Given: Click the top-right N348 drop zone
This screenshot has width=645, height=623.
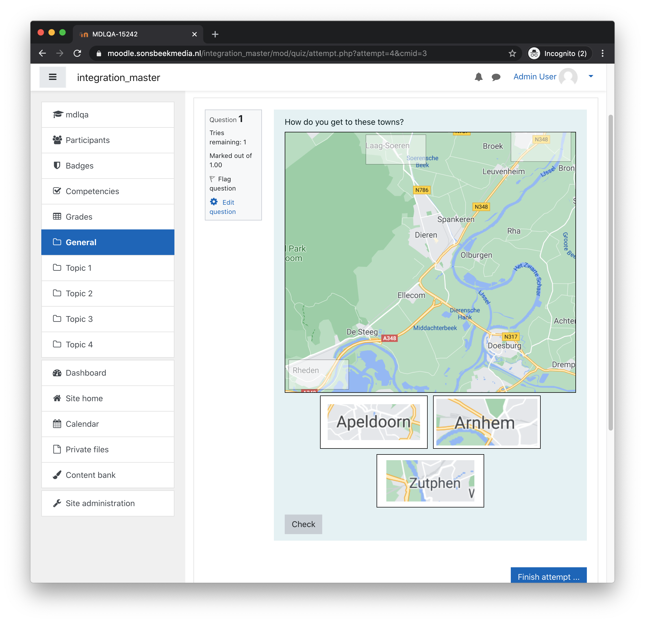Looking at the screenshot, I should point(540,147).
